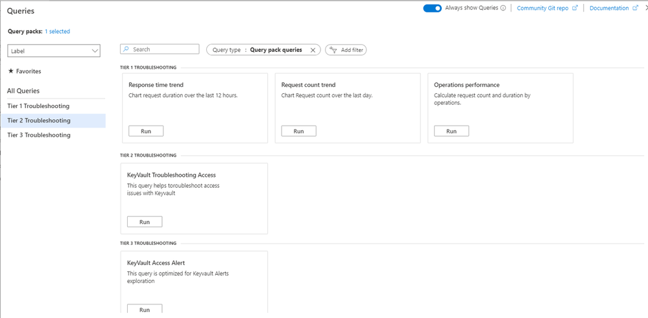This screenshot has width=648, height=318.
Task: Select Tier 2 Troubleshooting in sidebar
Action: point(39,120)
